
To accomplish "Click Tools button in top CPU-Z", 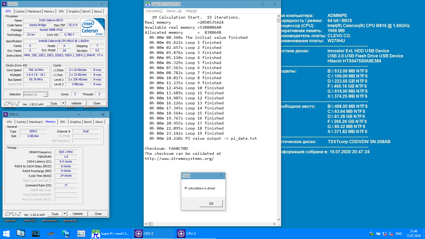I will (x=54, y=103).
